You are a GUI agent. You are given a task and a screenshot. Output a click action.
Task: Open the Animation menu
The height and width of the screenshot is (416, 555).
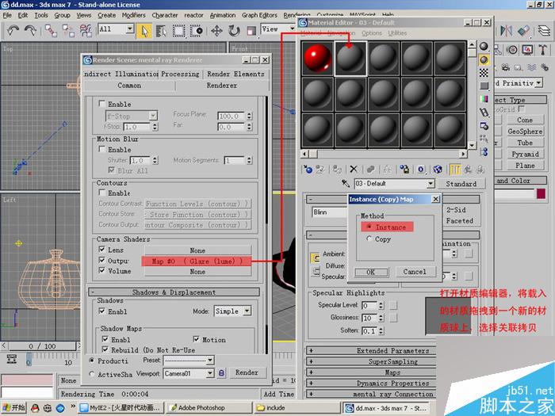tap(223, 15)
